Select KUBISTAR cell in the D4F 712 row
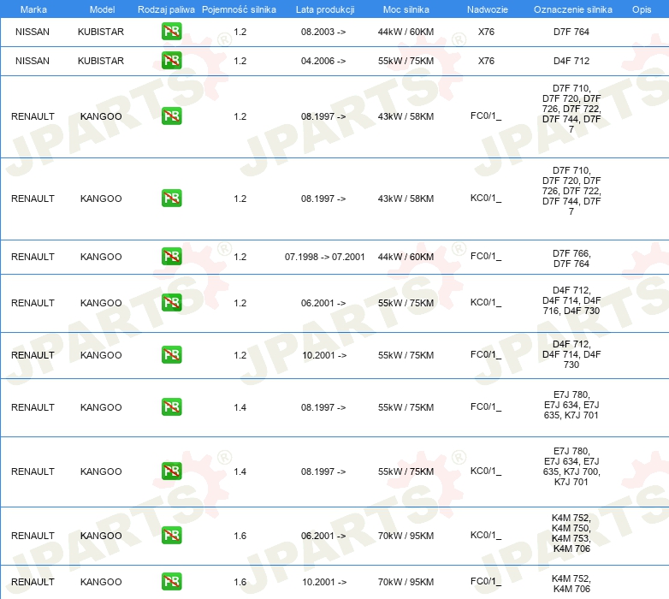669x599 pixels. click(101, 61)
